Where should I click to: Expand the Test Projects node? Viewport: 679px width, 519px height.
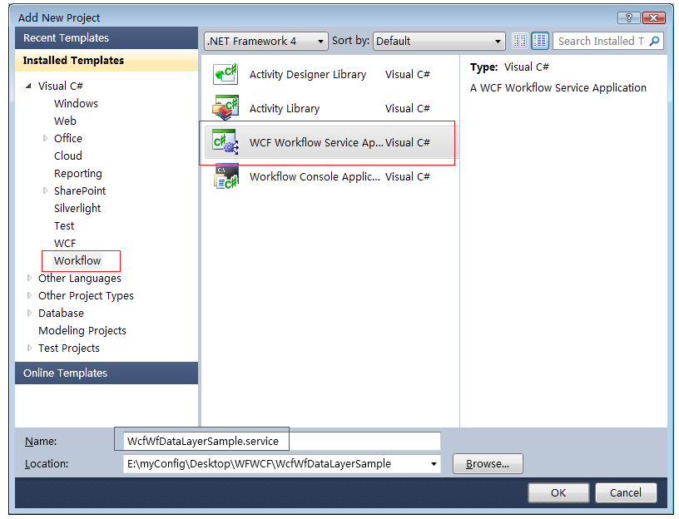[x=29, y=348]
